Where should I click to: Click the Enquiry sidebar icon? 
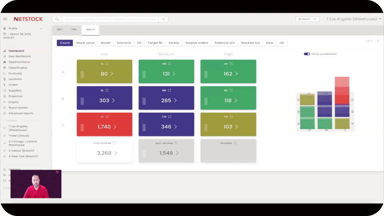4,102
